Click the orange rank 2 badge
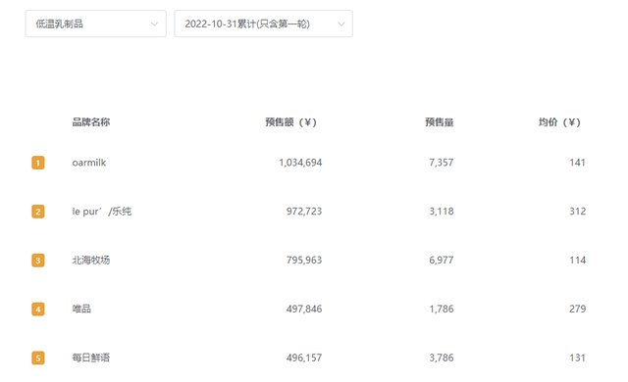 pos(38,212)
